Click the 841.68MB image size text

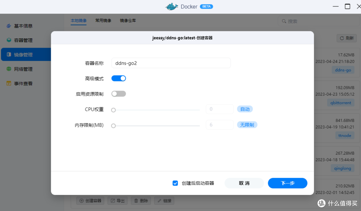click(x=345, y=120)
